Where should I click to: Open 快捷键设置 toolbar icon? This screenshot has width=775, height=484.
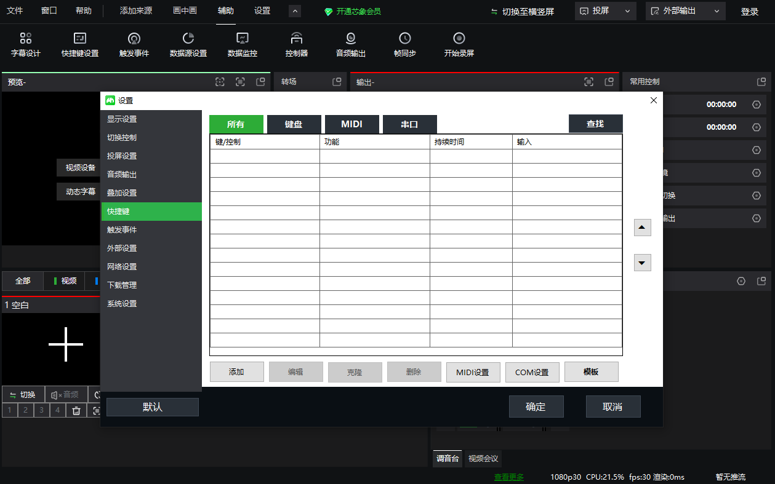click(80, 45)
